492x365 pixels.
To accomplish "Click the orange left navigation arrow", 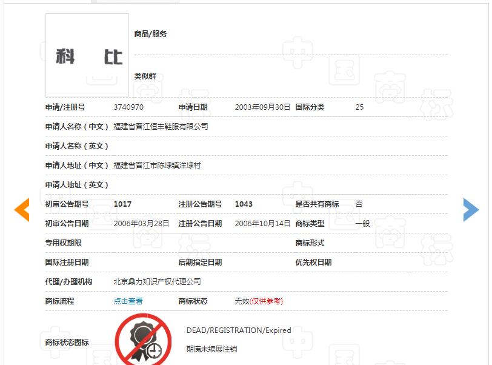I will pos(22,209).
